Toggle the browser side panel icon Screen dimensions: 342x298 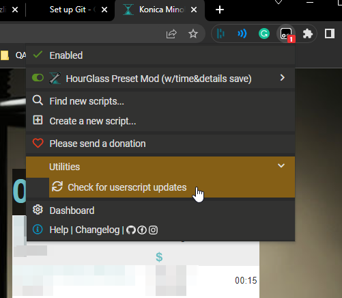(329, 33)
